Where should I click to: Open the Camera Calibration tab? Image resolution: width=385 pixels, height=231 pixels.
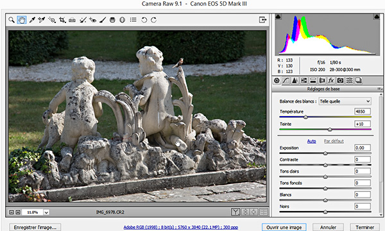(x=340, y=80)
